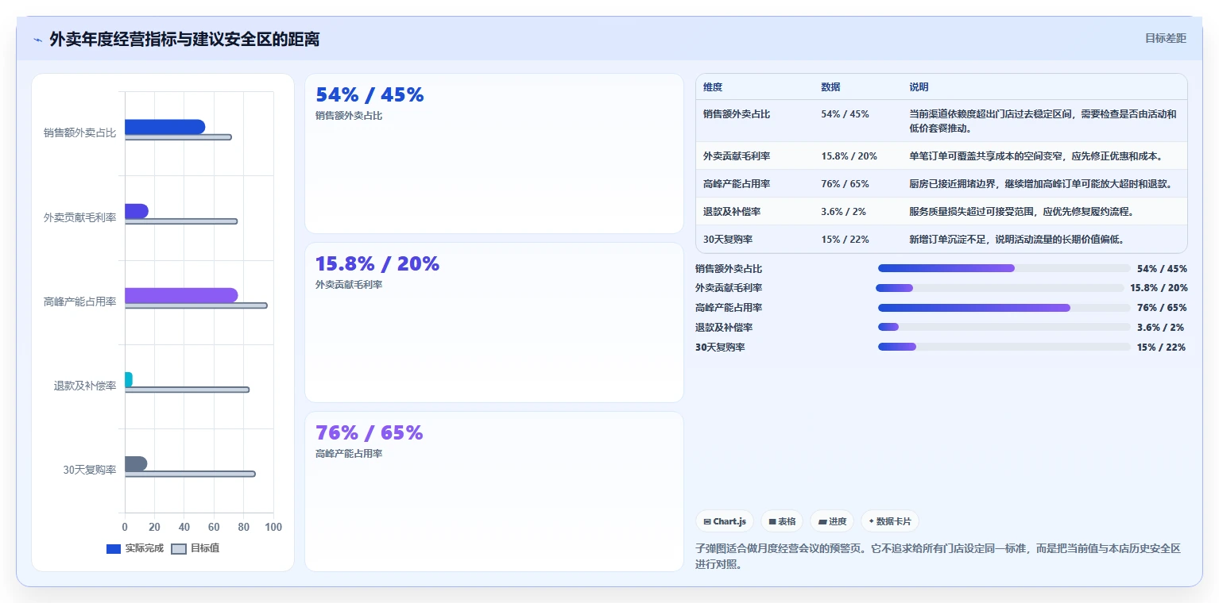Click the 外卖贡献毛利率 caption in the second data card
Image resolution: width=1219 pixels, height=603 pixels.
[349, 285]
